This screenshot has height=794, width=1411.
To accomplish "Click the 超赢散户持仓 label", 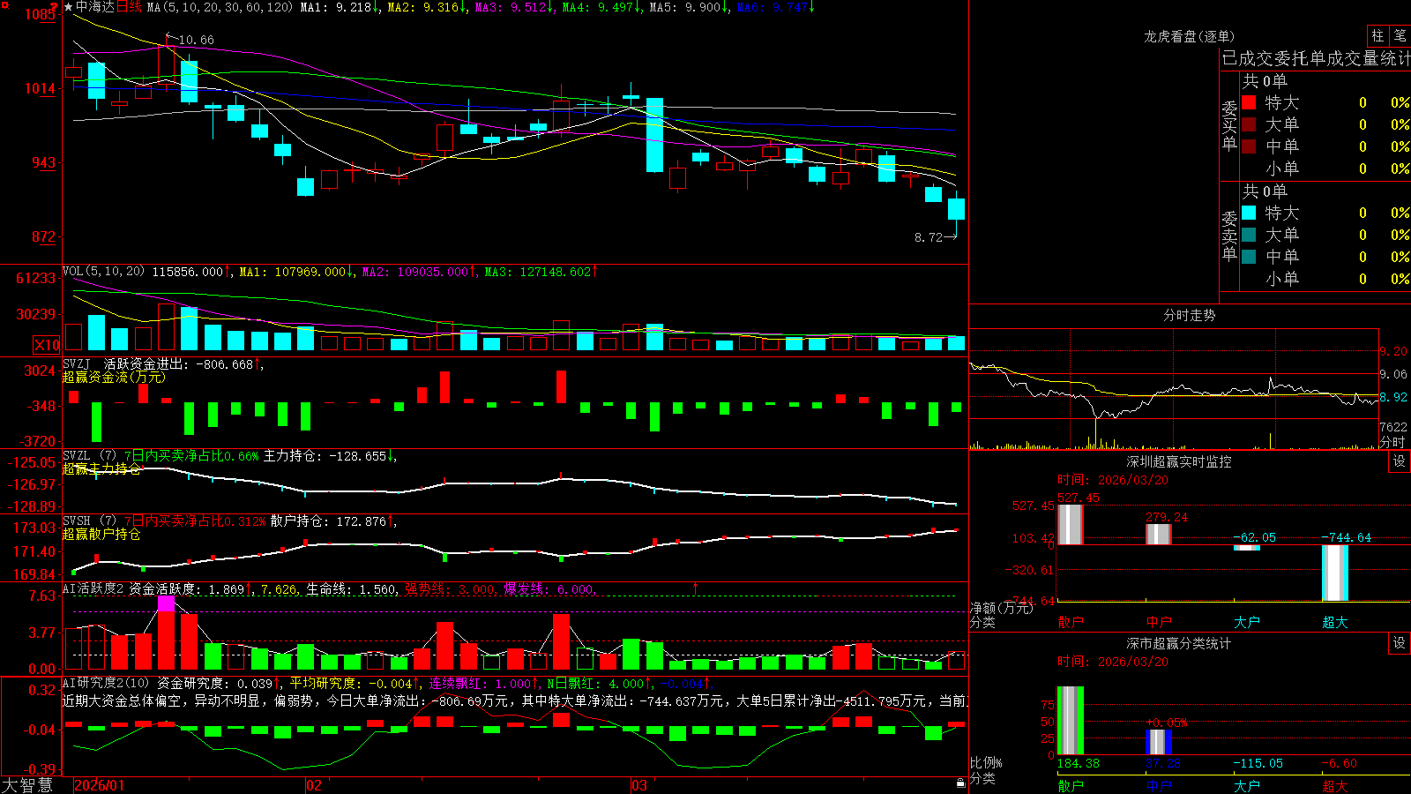I will click(101, 535).
